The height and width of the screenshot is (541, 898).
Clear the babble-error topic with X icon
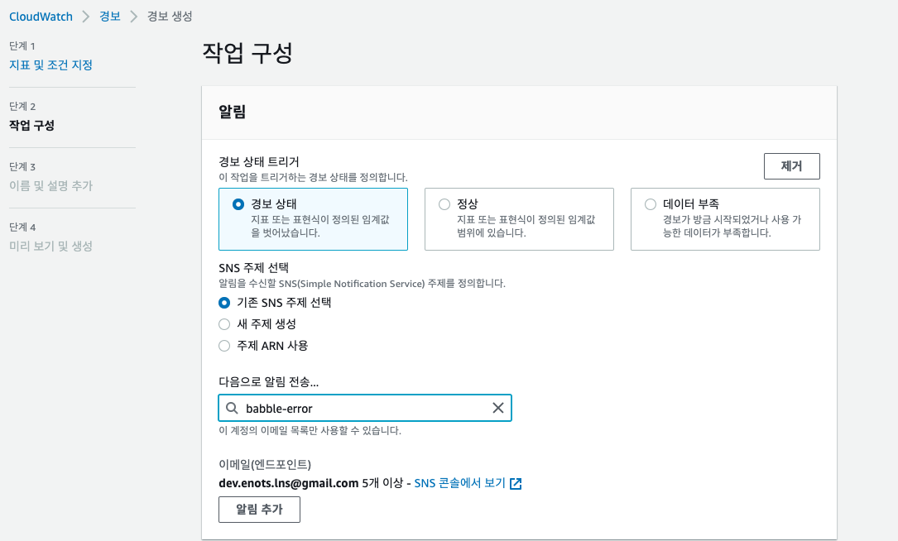(498, 408)
